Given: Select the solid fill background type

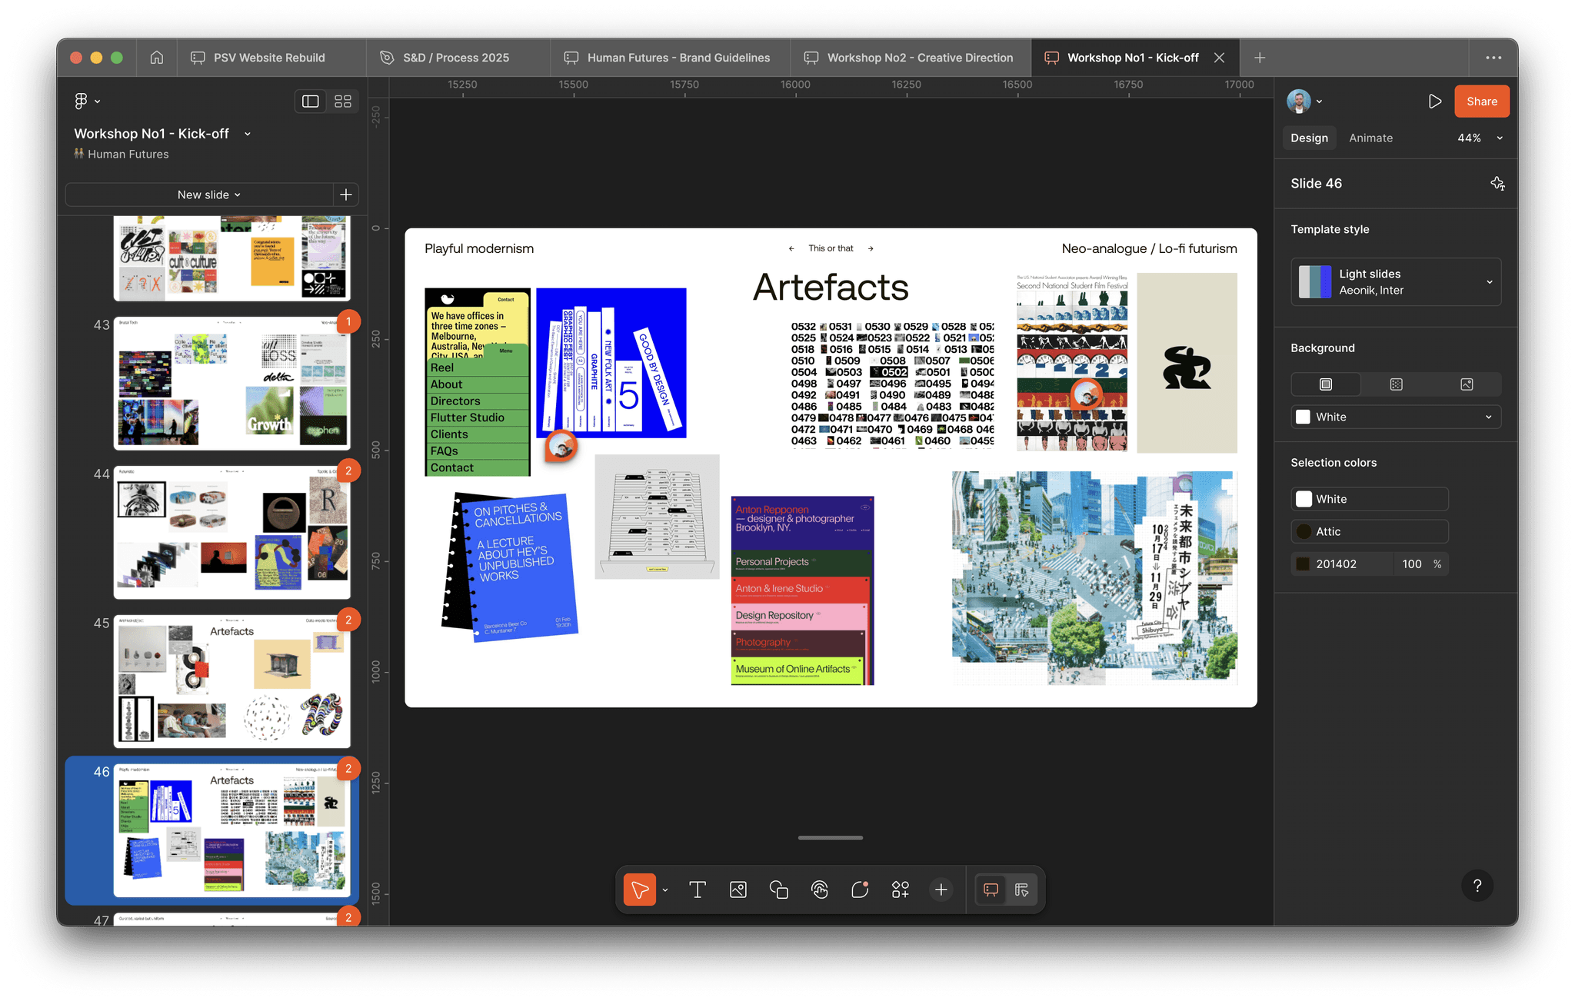Looking at the screenshot, I should pyautogui.click(x=1326, y=384).
